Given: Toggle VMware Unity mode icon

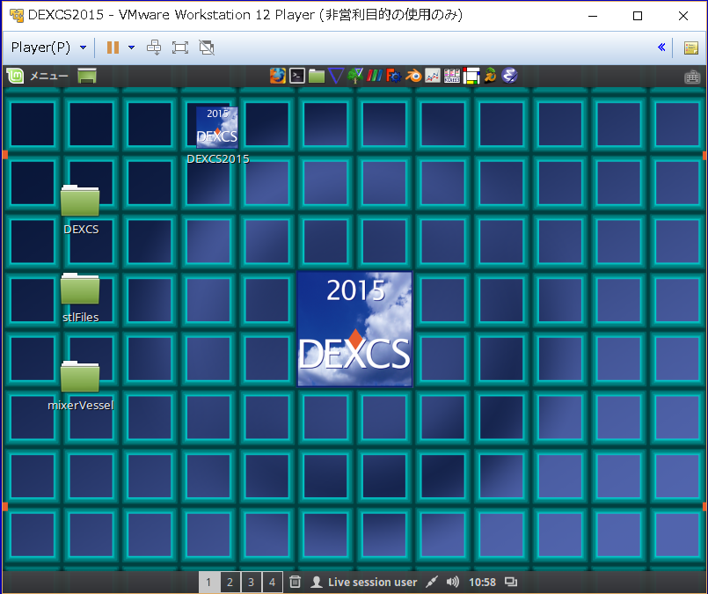Looking at the screenshot, I should pos(207,48).
